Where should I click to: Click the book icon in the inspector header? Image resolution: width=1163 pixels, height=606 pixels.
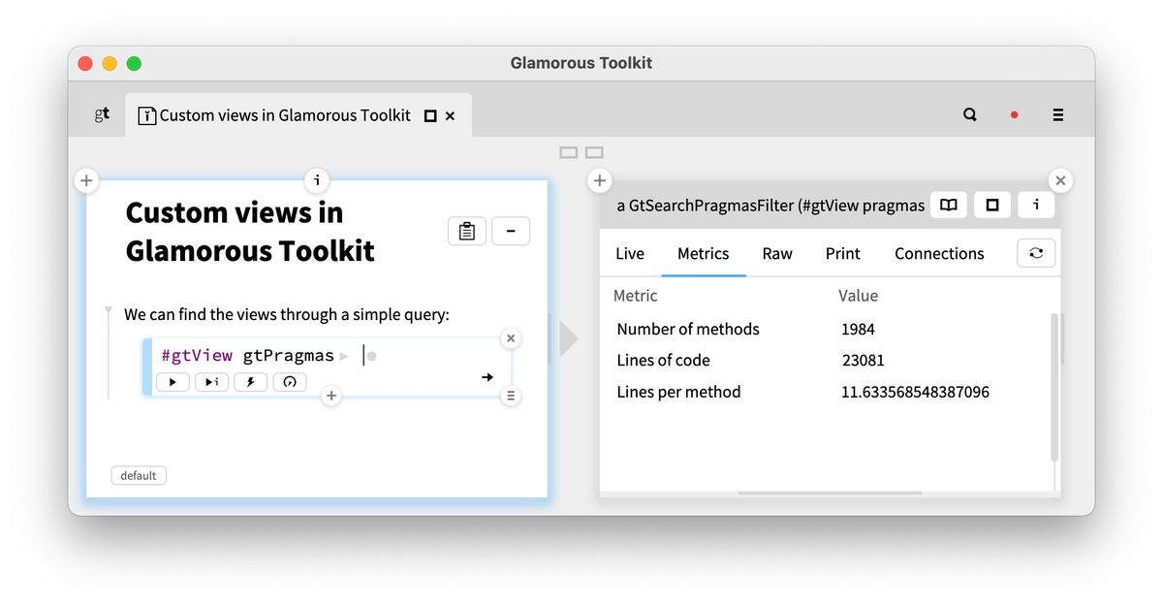pyautogui.click(x=949, y=205)
